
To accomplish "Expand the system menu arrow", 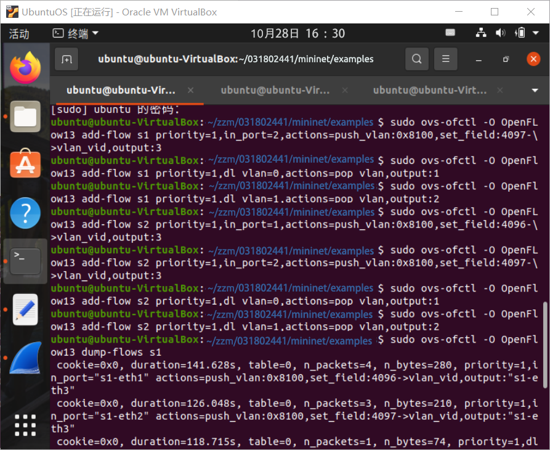I will (x=536, y=33).
